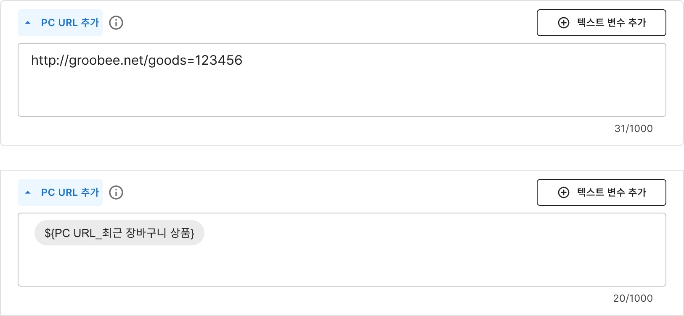
Task: Collapse the PC URL 추가 caret above groobee URL
Action: (x=28, y=23)
